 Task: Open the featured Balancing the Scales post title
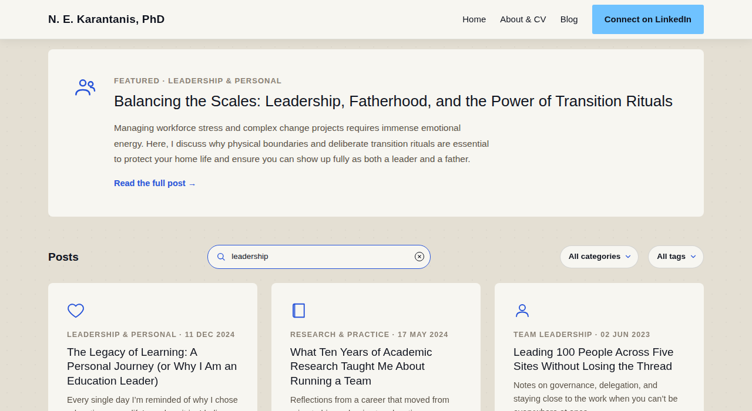[x=393, y=101]
